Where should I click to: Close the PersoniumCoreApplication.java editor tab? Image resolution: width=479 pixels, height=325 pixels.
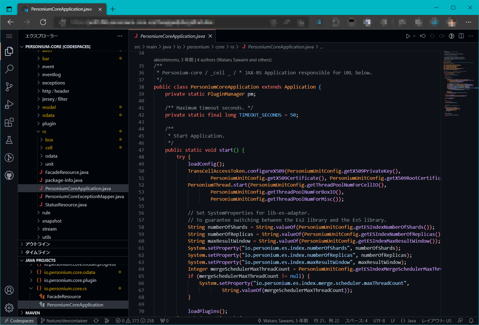(x=210, y=36)
